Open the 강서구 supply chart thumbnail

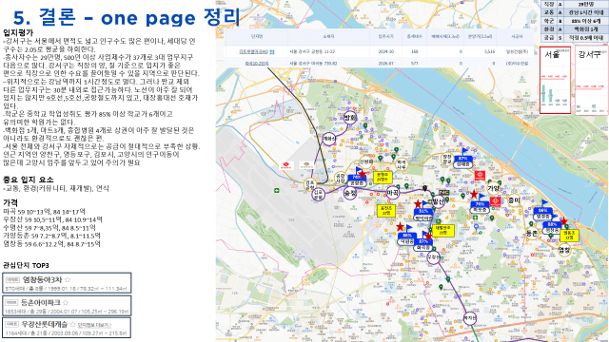[591, 80]
